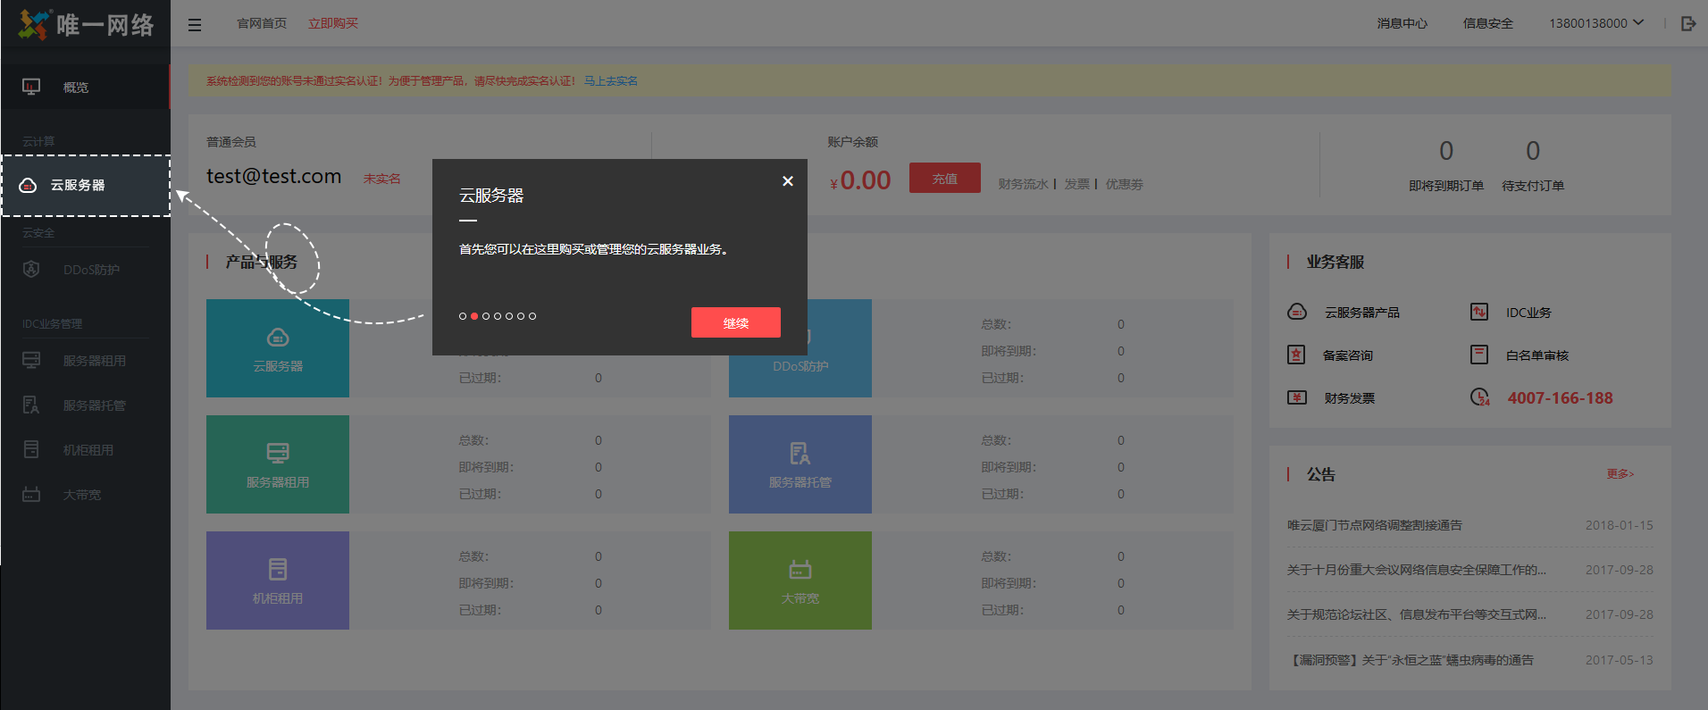Click the 机柜租用 icon in sidebar
This screenshot has height=710, width=1708.
point(31,449)
